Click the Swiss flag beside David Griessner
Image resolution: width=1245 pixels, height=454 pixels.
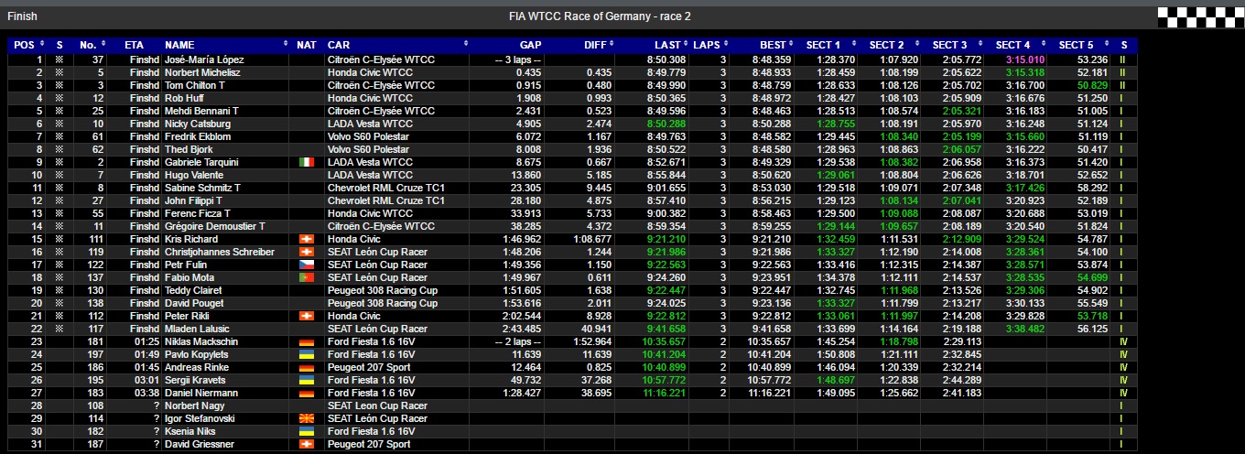click(x=307, y=444)
